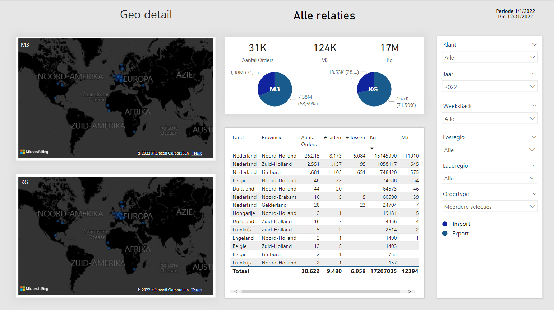Image resolution: width=554 pixels, height=310 pixels.
Task: Sort table by Provincie column header
Action: (x=272, y=137)
